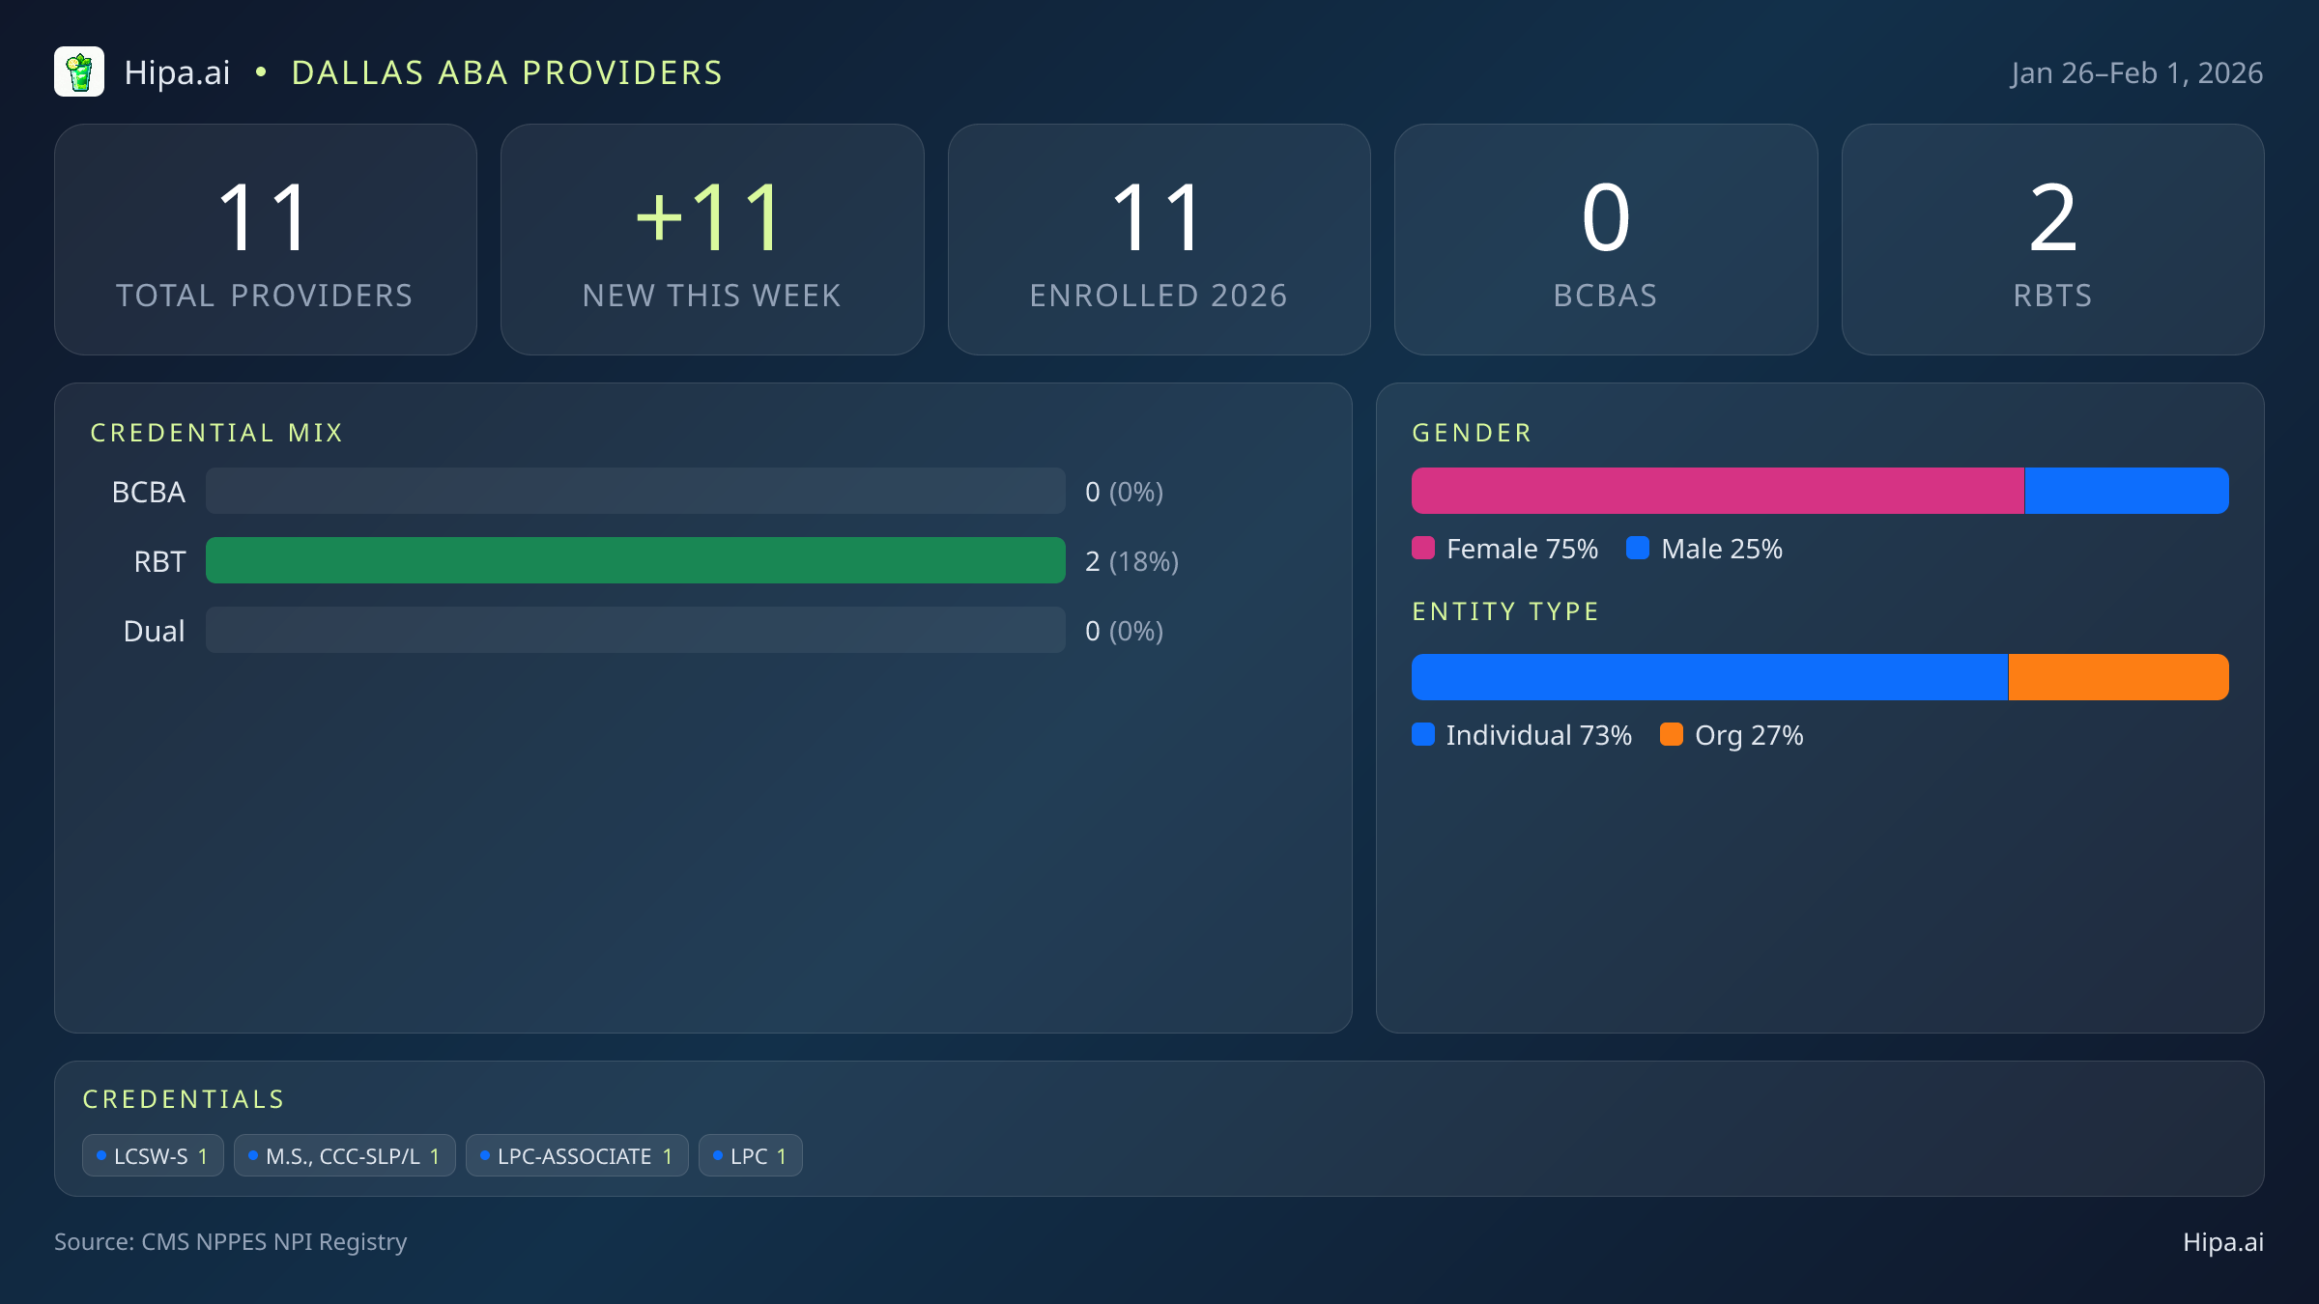This screenshot has width=2319, height=1304.
Task: Click the Female legend dot in Gender chart
Action: click(x=1422, y=548)
